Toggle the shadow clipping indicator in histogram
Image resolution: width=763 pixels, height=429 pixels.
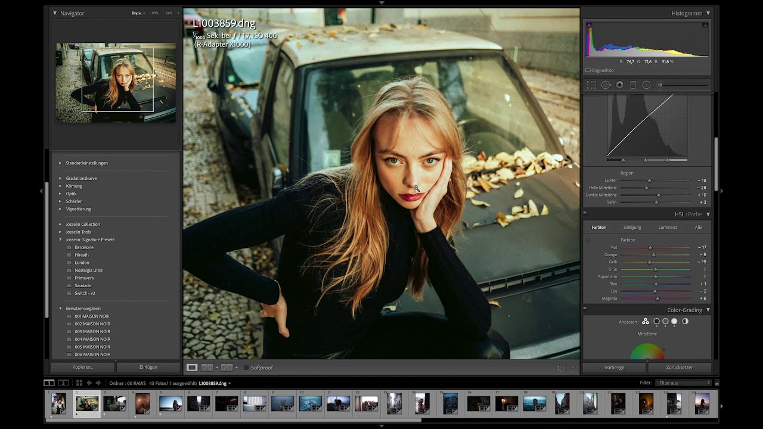[589, 25]
